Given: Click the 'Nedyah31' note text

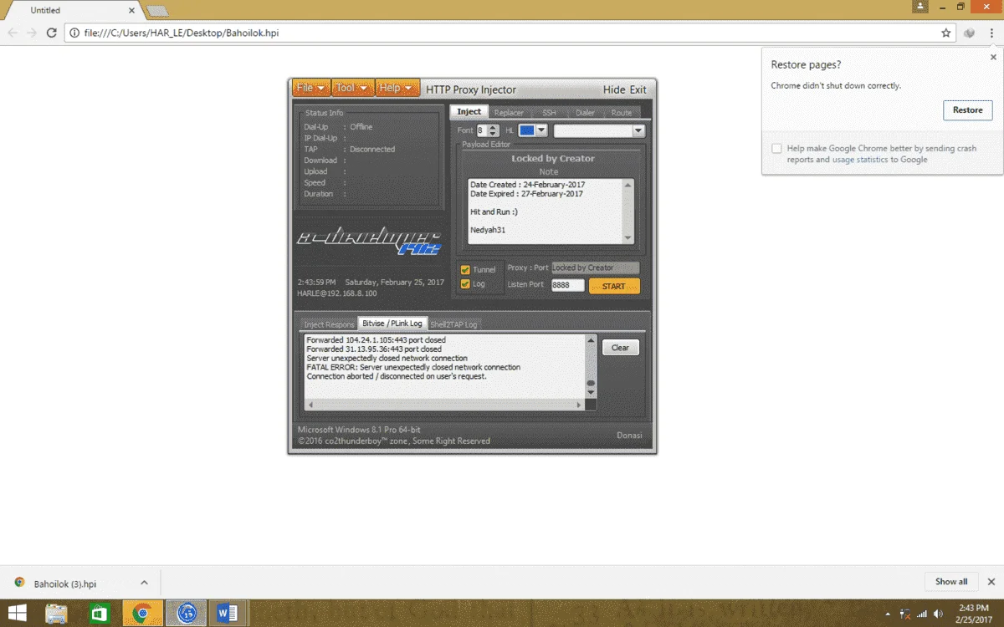Looking at the screenshot, I should [488, 230].
